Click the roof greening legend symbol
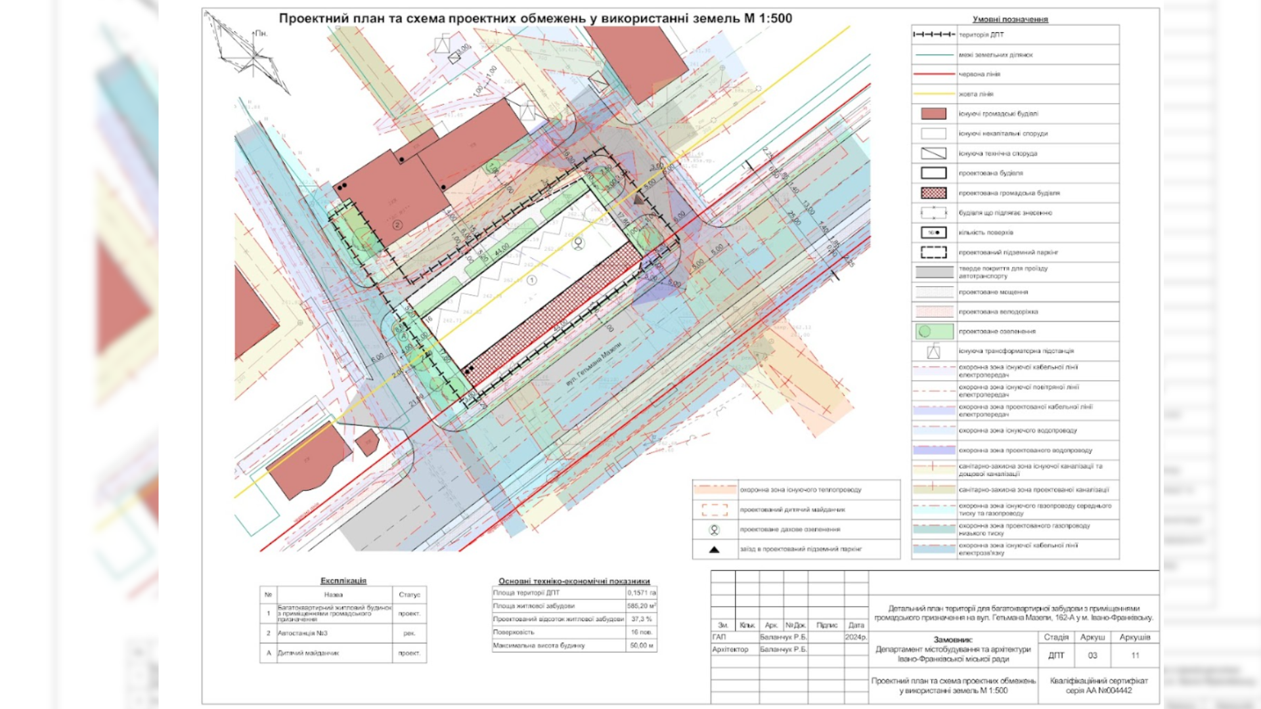This screenshot has height=709, width=1261. point(715,530)
